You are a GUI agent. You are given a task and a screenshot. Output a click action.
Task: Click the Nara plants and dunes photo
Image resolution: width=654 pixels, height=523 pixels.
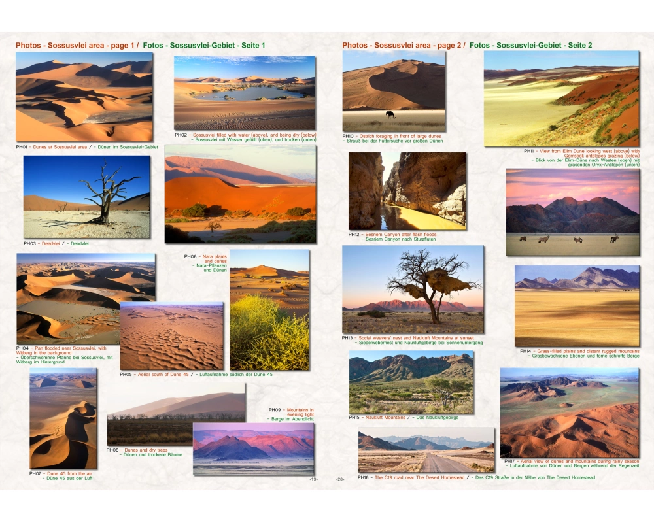(x=269, y=310)
